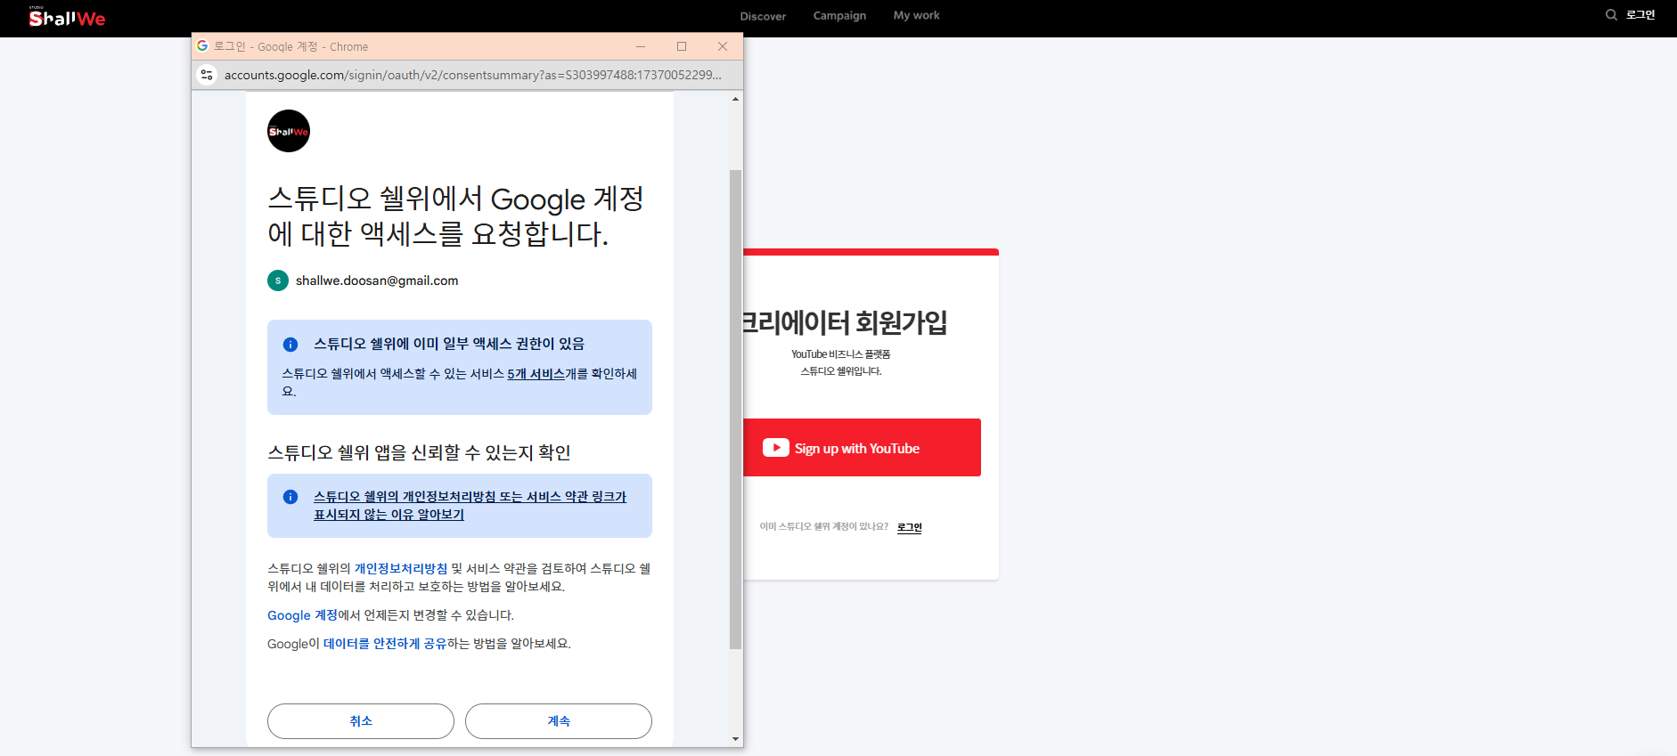The width and height of the screenshot is (1677, 756).
Task: Close the Google sign-in popup window
Action: pos(723,46)
